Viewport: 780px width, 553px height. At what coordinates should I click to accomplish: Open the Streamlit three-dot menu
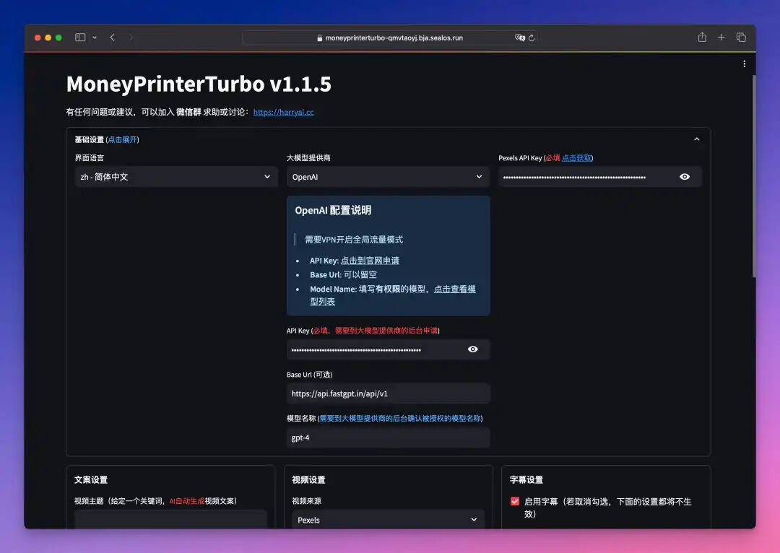click(x=744, y=64)
